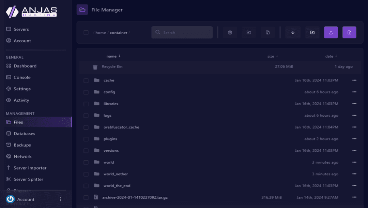Open the archive-2024-01-14T022709Z.tar.gz file
The image size is (368, 208).
(135, 197)
